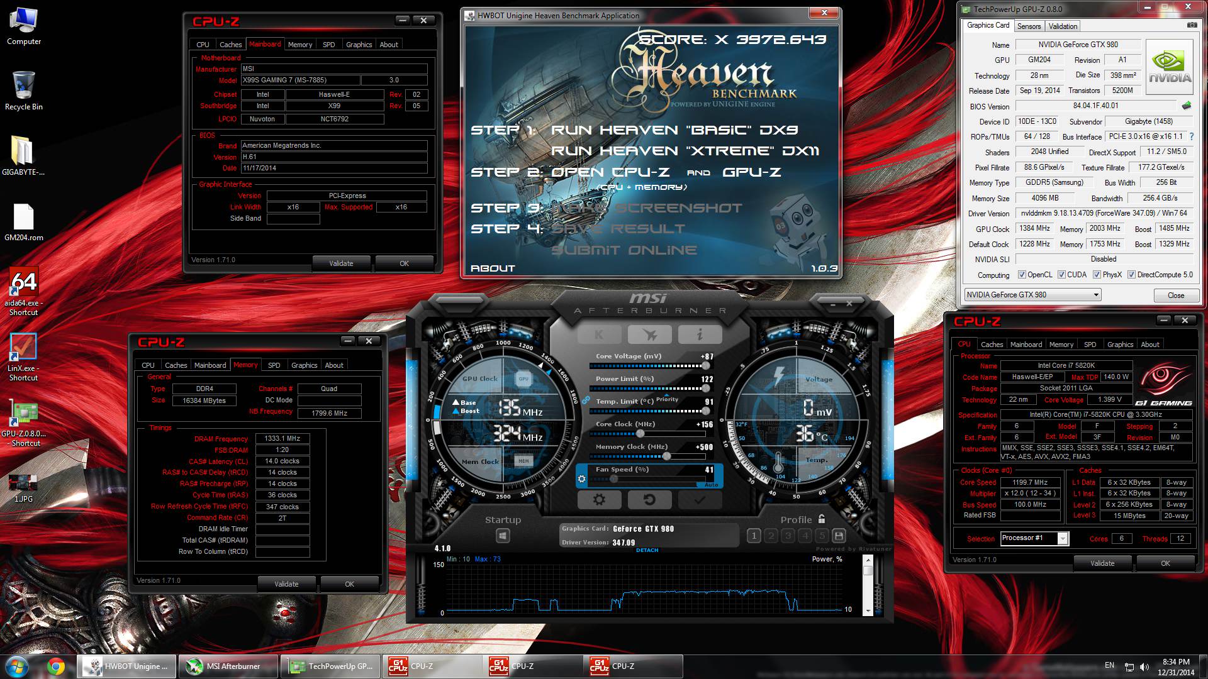The width and height of the screenshot is (1208, 679).
Task: Open the 1.JPG desktop image file
Action: click(x=23, y=489)
